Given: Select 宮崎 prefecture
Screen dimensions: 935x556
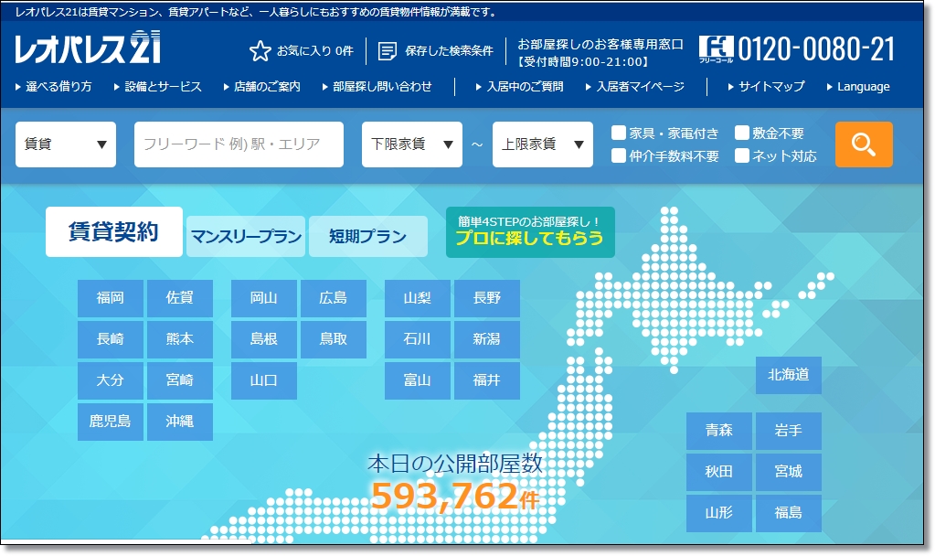Looking at the screenshot, I should (180, 380).
